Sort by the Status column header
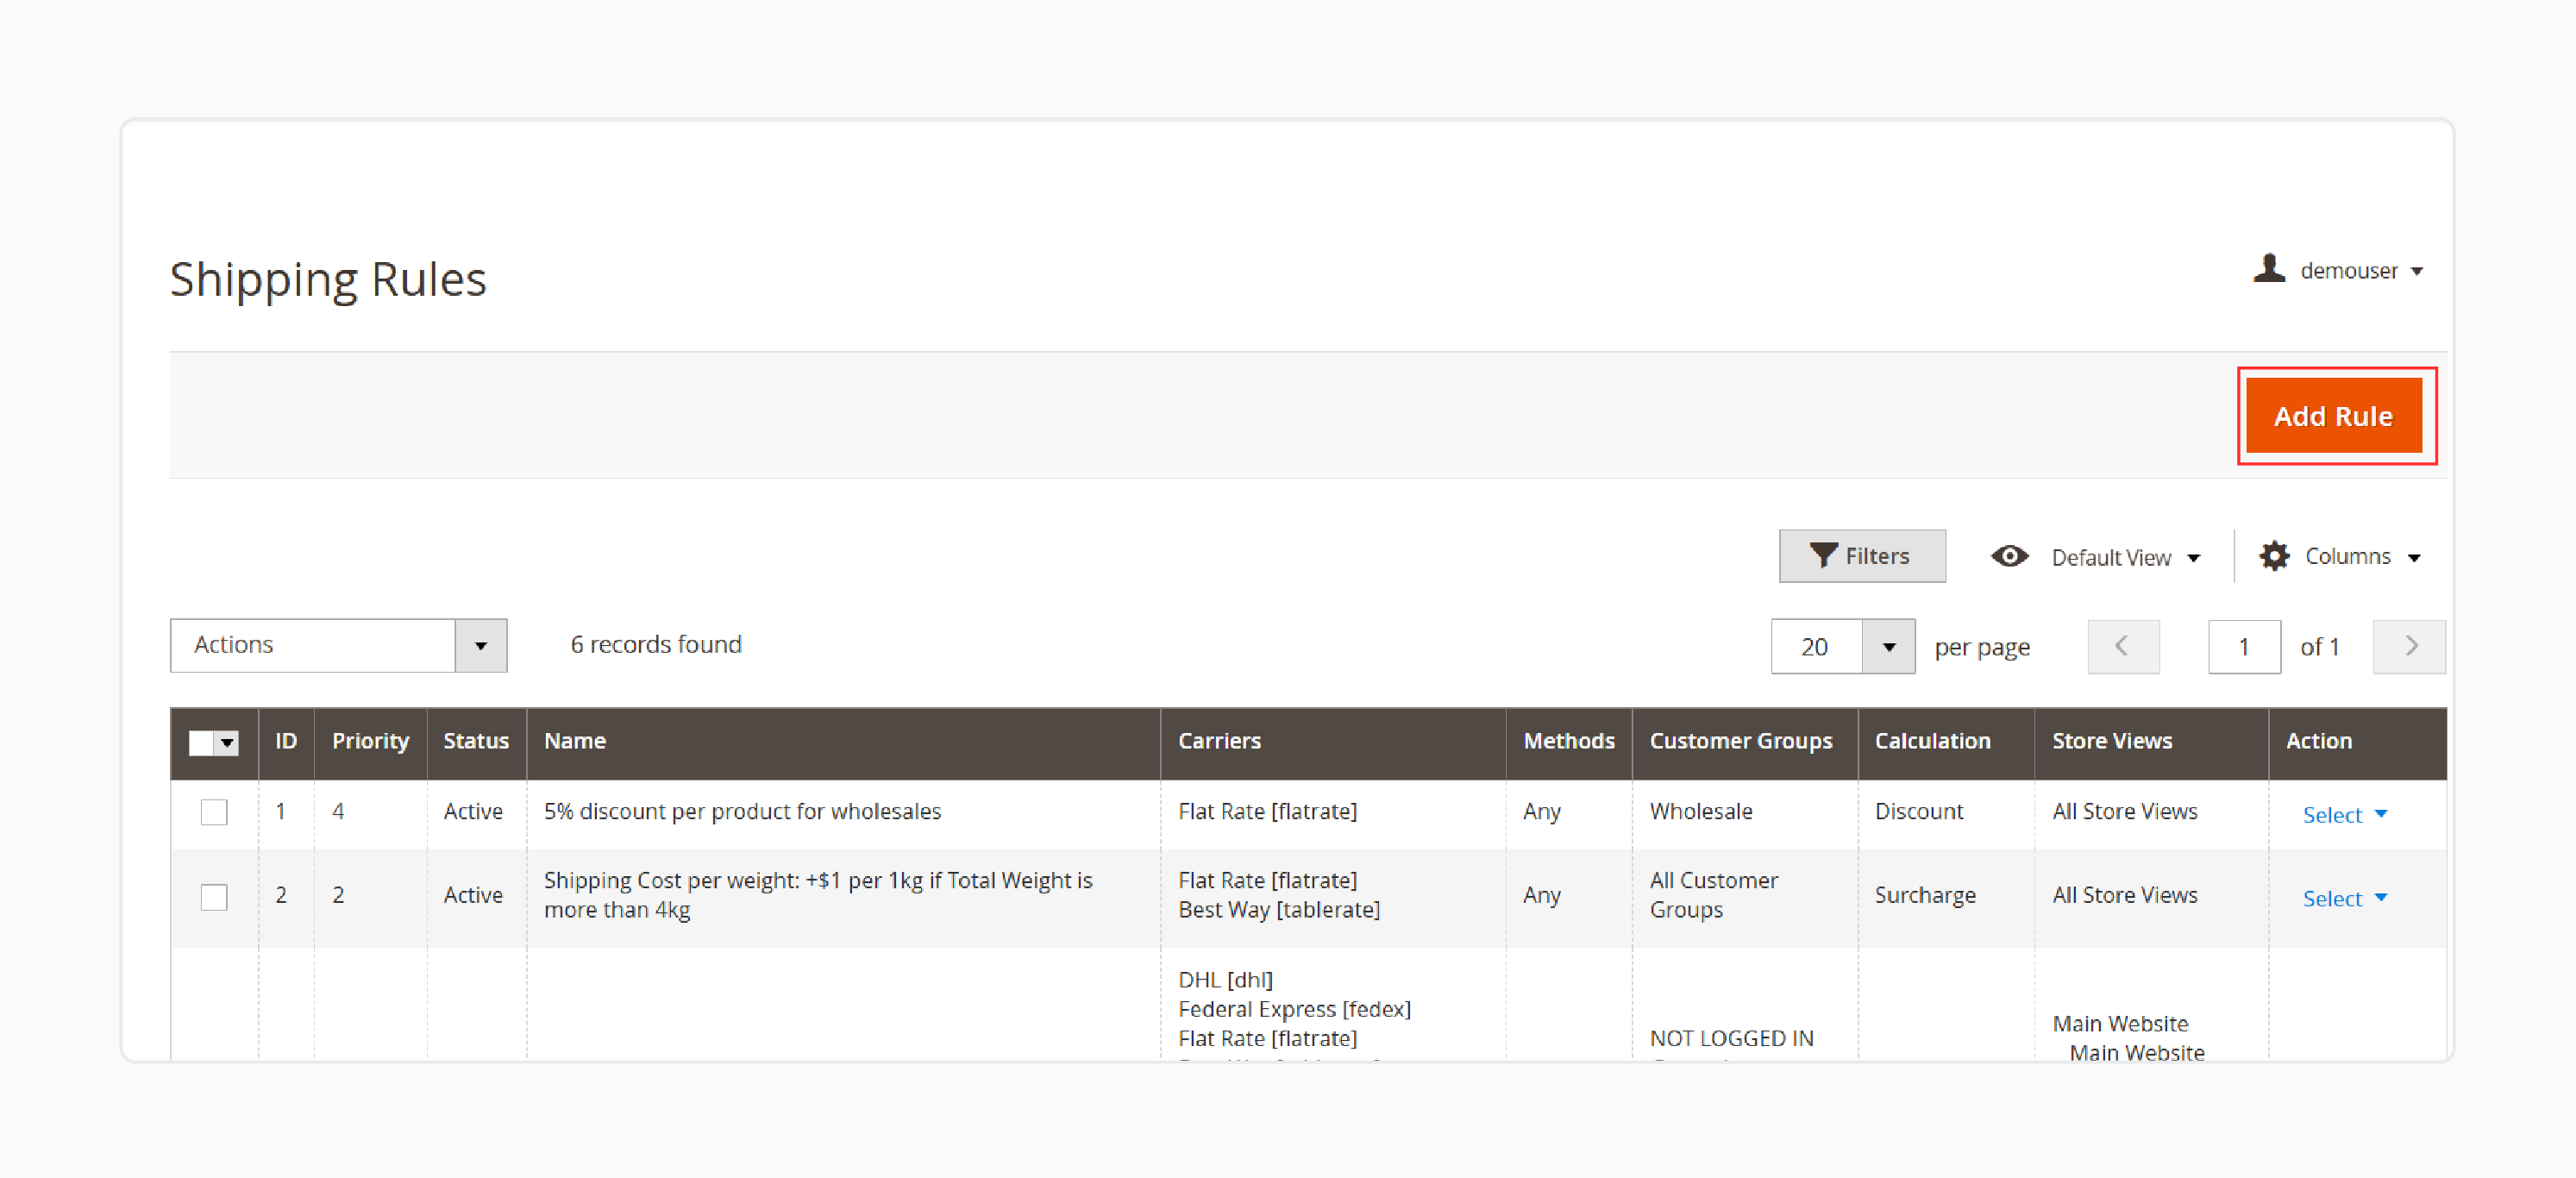The image size is (2576, 1178). [x=476, y=741]
